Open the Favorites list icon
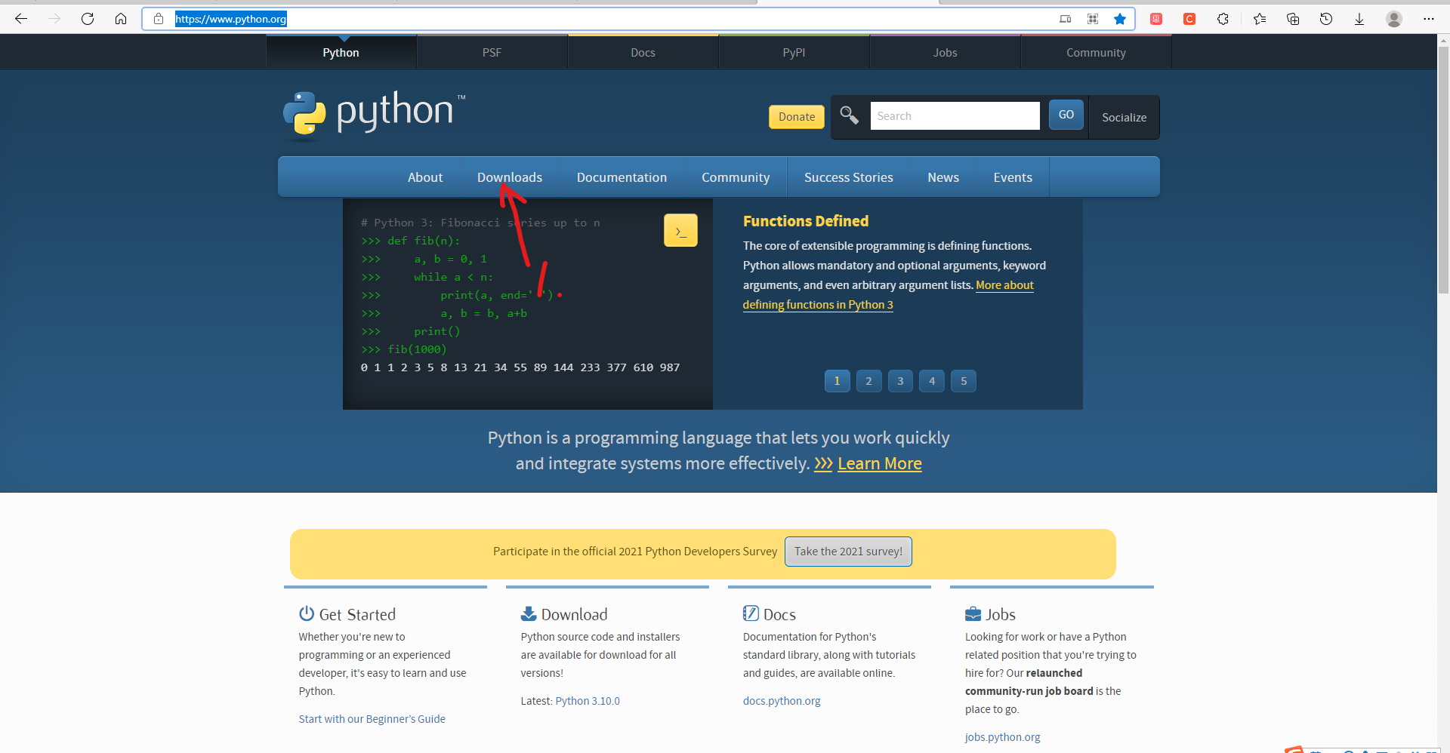 (x=1260, y=19)
